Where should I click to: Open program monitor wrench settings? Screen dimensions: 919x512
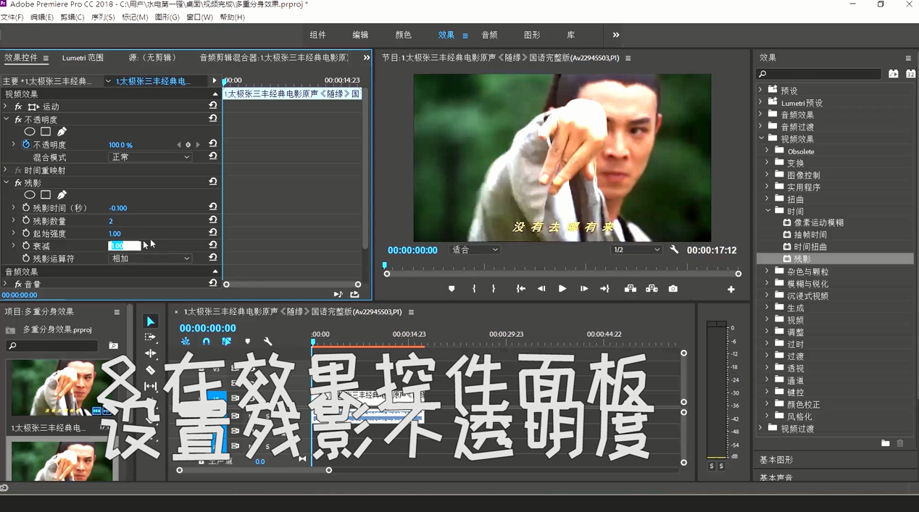click(x=674, y=250)
